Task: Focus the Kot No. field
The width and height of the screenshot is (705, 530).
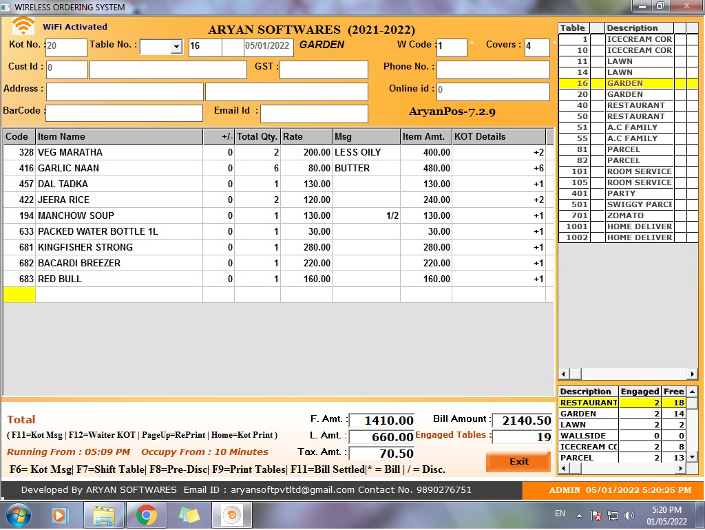Action: pos(66,46)
